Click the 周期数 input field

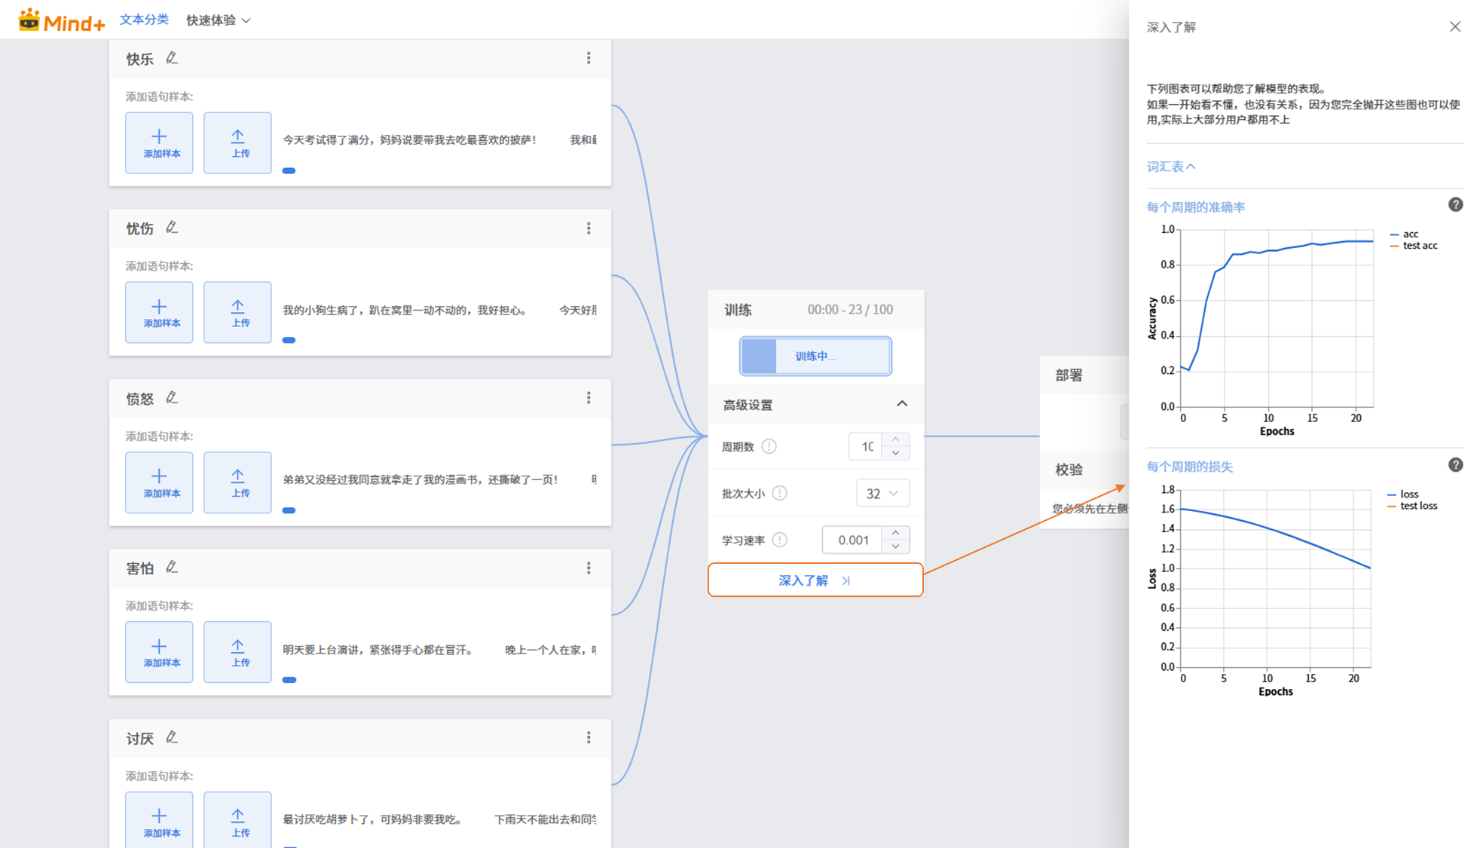[x=866, y=446]
